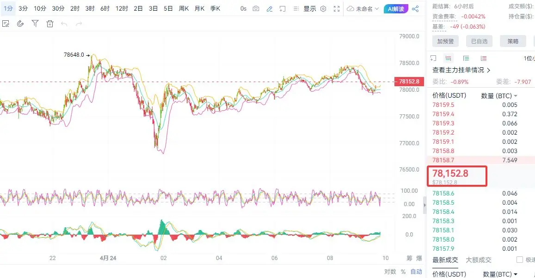Click the AI解读 button
The width and height of the screenshot is (535, 278).
tap(396, 9)
